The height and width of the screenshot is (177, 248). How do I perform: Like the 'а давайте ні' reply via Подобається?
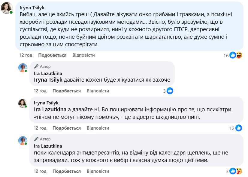tap(67, 128)
